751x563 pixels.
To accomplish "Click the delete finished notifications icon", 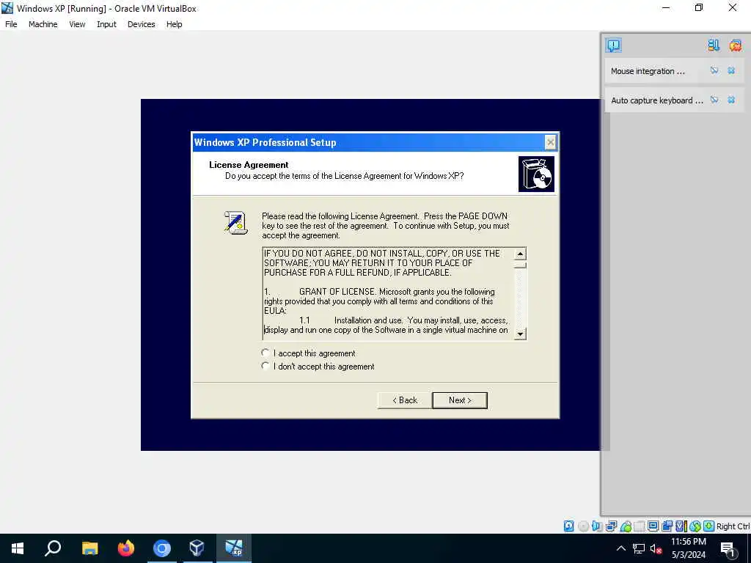I will click(736, 45).
